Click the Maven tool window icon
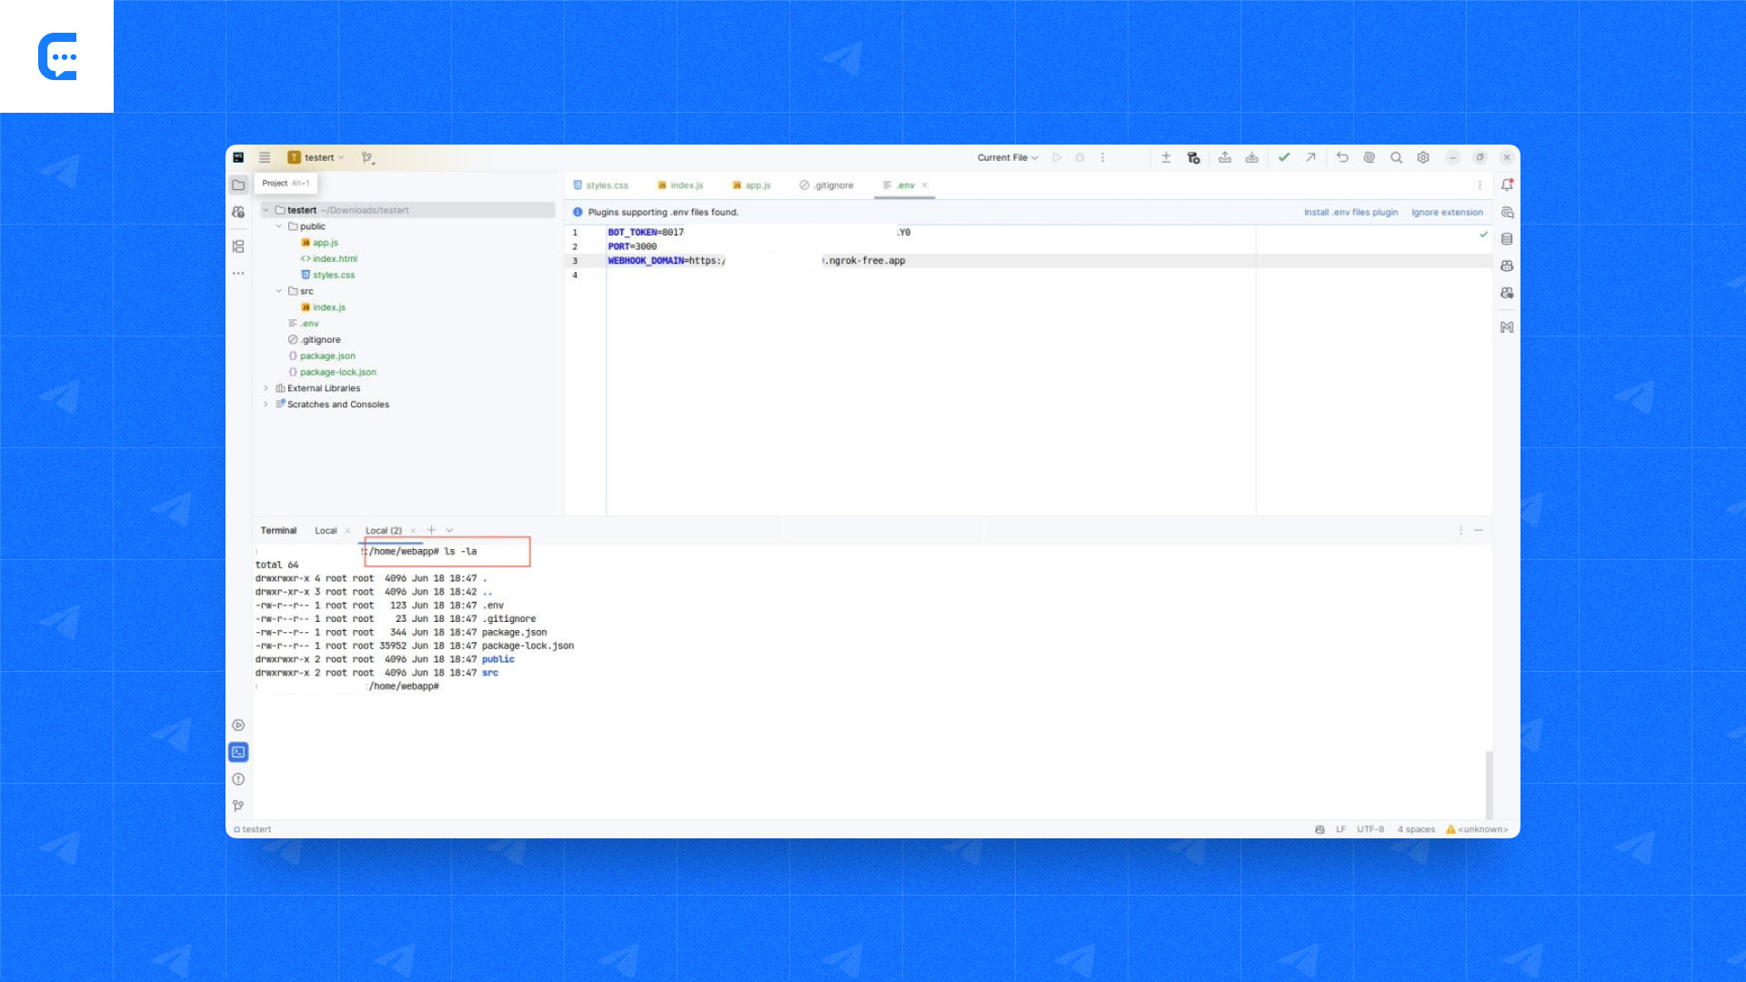Image resolution: width=1746 pixels, height=982 pixels. click(1507, 327)
